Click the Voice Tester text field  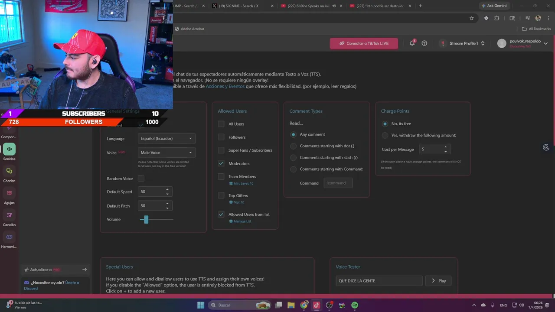[379, 281]
